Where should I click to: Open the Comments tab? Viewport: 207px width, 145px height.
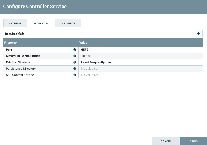[x=68, y=23]
